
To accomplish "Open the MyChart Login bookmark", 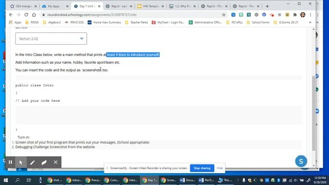I will tap(168, 22).
